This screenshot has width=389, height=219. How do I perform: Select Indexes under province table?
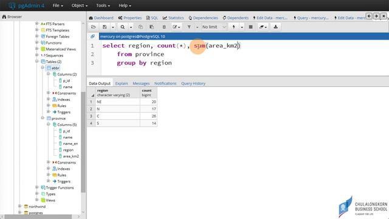point(63,169)
